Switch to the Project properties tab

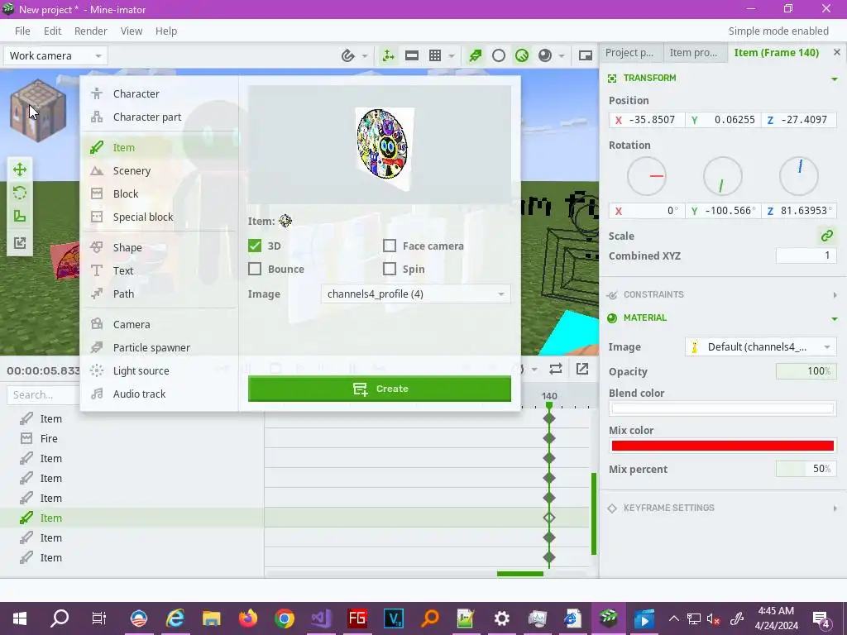629,52
